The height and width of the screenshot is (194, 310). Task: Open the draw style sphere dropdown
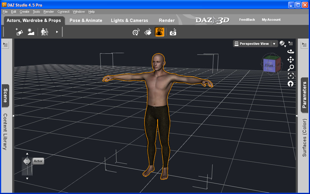[282, 44]
